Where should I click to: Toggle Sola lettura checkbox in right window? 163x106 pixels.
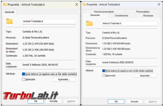pyautogui.click(x=104, y=71)
